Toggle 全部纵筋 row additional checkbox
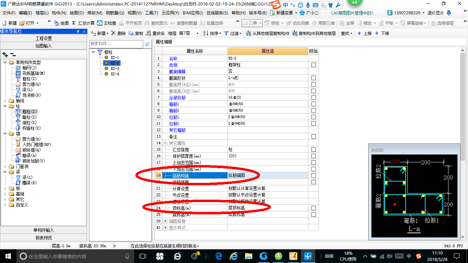 pos(313,98)
